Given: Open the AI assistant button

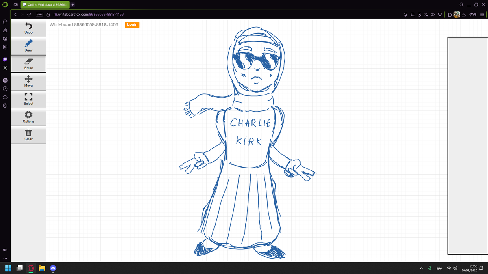Looking at the screenshot, I should click(473, 15).
